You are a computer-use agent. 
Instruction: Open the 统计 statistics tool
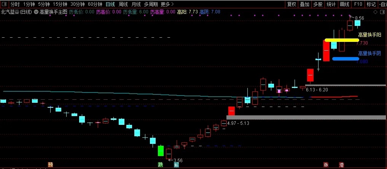click(331, 4)
